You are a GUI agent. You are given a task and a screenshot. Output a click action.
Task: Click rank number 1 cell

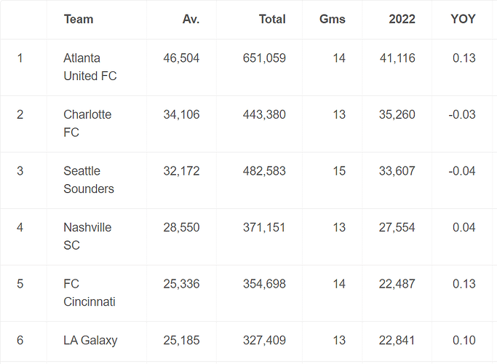[x=20, y=58]
